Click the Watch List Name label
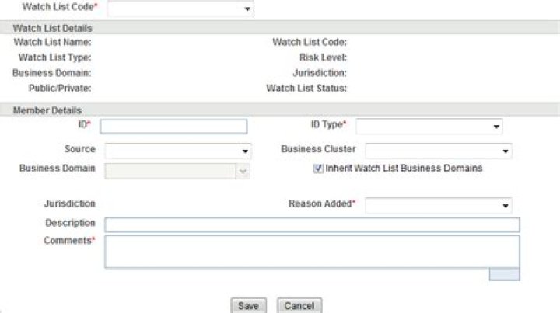This screenshot has width=560, height=313. click(53, 43)
